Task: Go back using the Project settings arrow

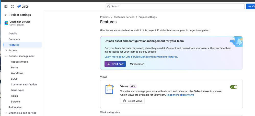Action: 6,15
